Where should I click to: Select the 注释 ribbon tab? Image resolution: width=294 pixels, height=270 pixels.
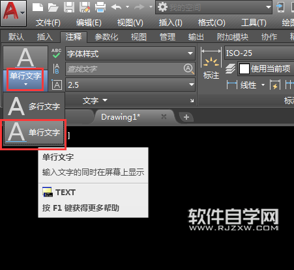pos(74,37)
